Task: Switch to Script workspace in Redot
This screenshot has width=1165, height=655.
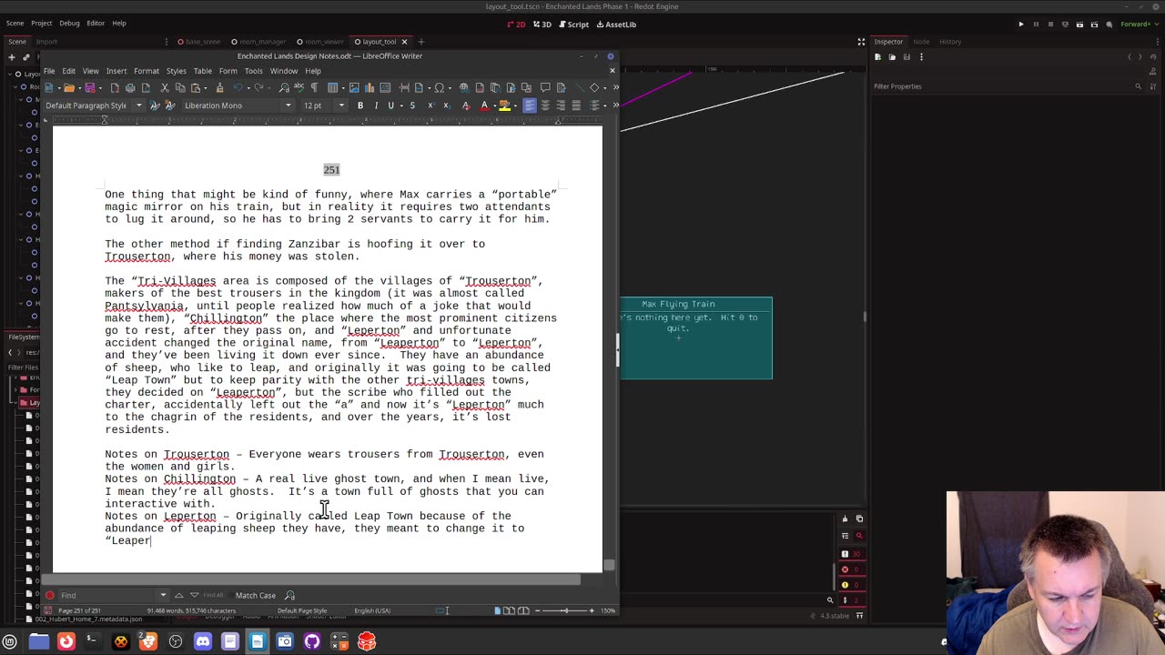Action: coord(573,25)
